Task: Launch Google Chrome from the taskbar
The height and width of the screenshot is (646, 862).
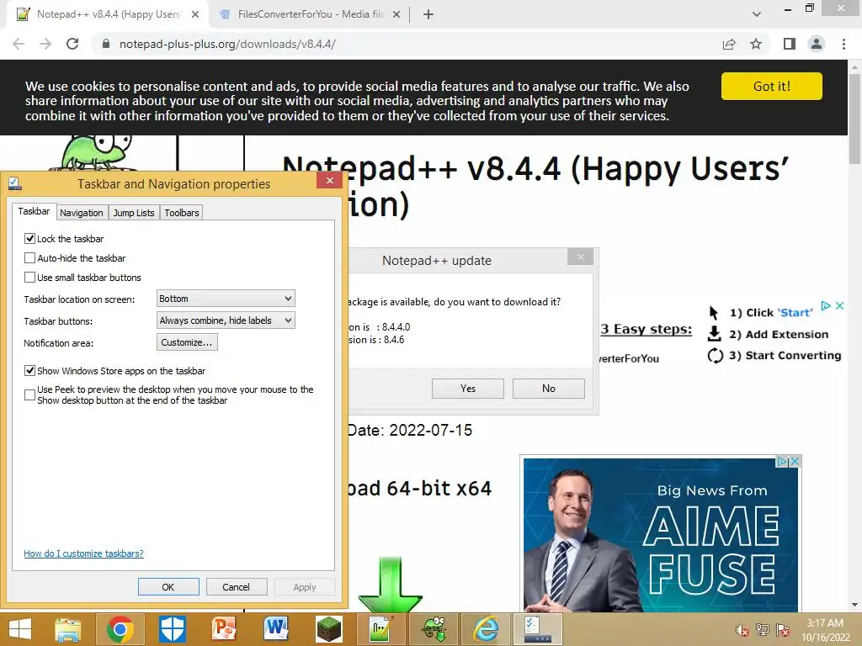Action: tap(120, 629)
